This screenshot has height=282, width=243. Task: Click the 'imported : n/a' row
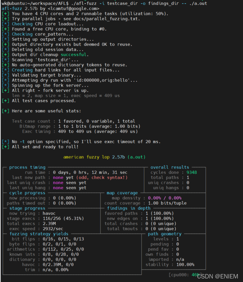point(166,260)
